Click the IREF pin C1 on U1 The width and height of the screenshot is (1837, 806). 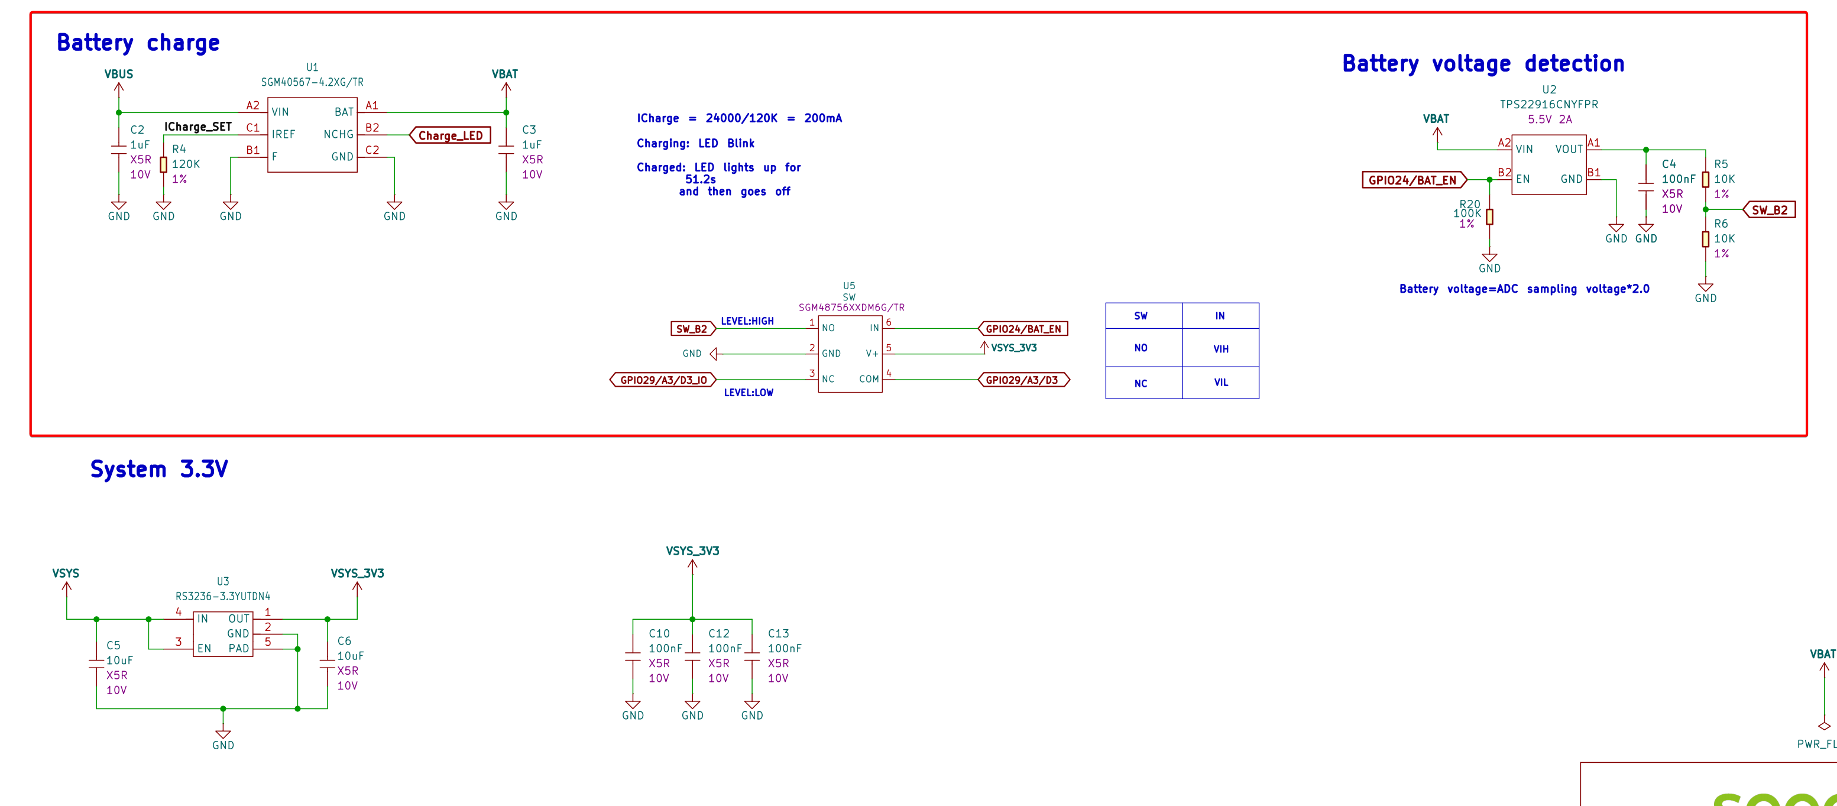tap(253, 134)
